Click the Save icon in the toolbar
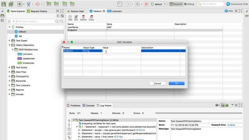 [x=4, y=4]
